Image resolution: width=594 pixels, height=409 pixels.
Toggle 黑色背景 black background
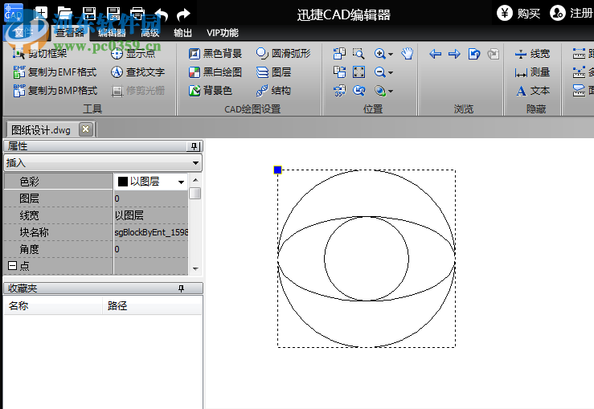pos(215,54)
